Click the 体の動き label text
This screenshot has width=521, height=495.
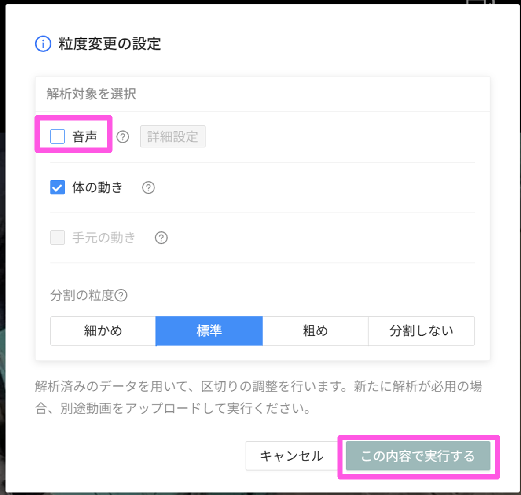[97, 187]
